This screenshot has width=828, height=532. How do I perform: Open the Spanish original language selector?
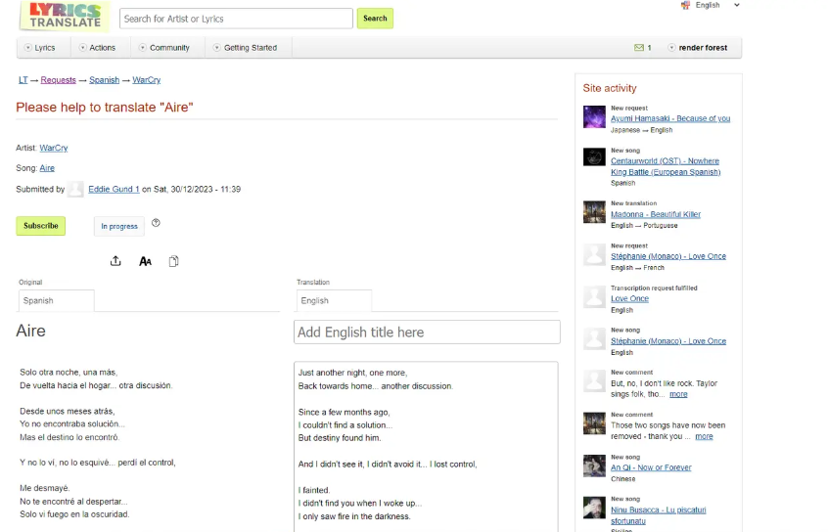[x=56, y=300]
